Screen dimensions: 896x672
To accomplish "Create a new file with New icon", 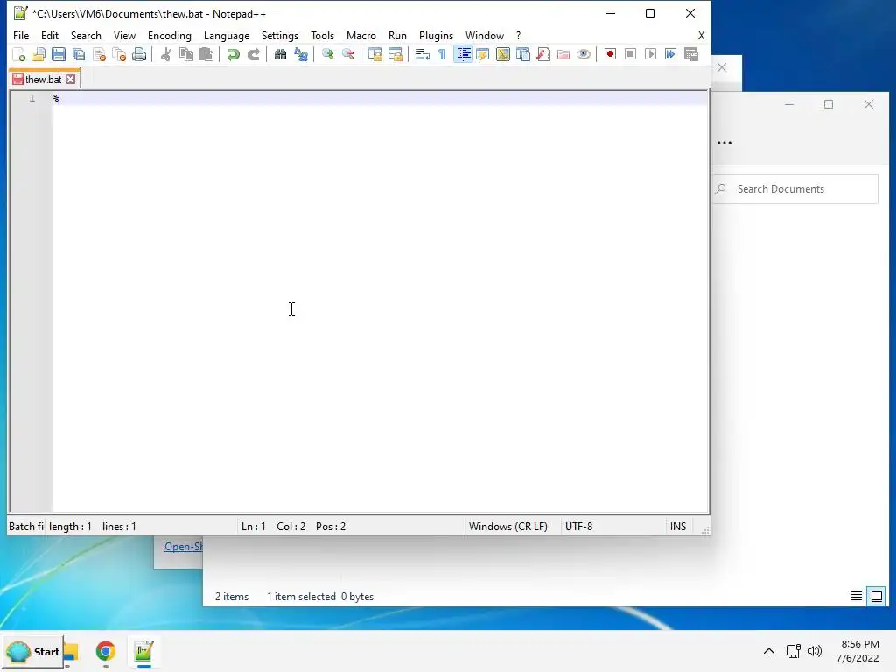I will point(19,54).
